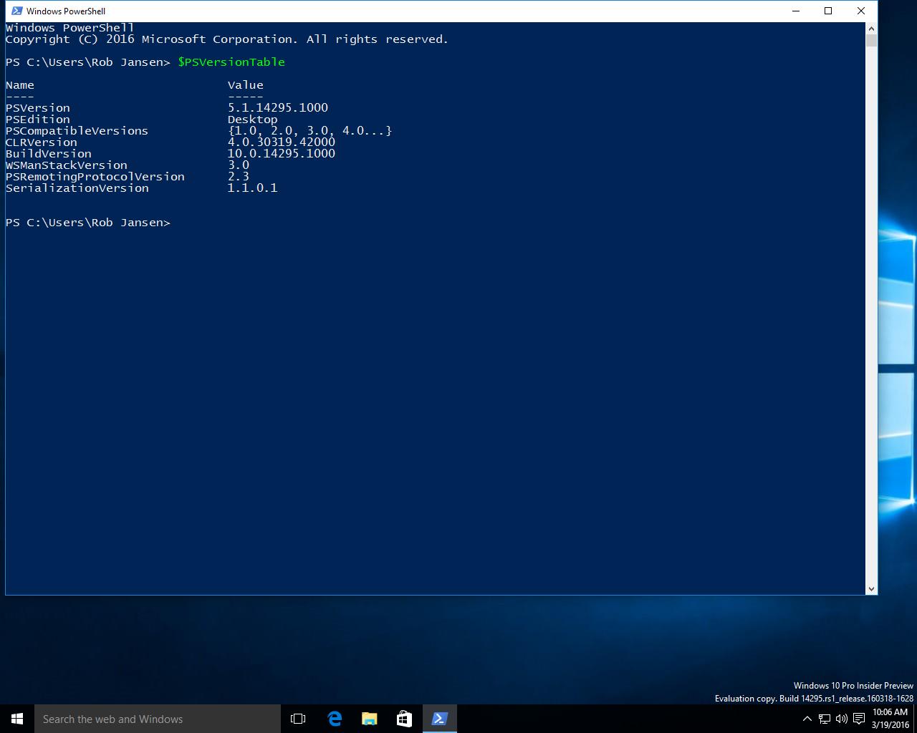Click the PSCompatibleVersions name text

pyautogui.click(x=77, y=131)
